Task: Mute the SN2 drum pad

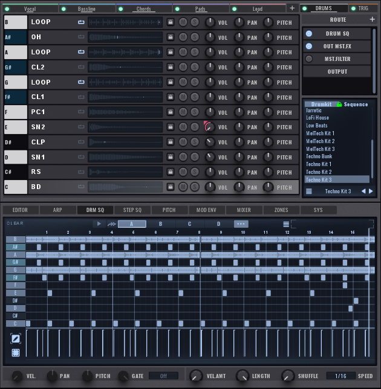Action: [x=183, y=127]
